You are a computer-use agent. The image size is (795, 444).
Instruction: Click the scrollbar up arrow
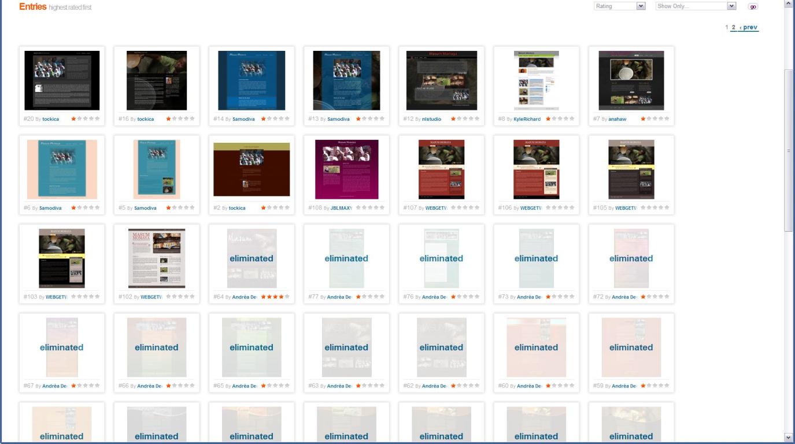pos(789,5)
